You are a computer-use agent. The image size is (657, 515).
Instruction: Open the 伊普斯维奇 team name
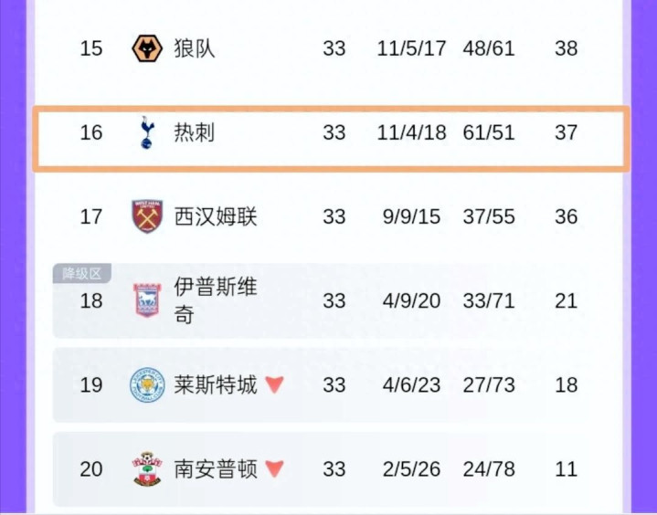pyautogui.click(x=216, y=300)
